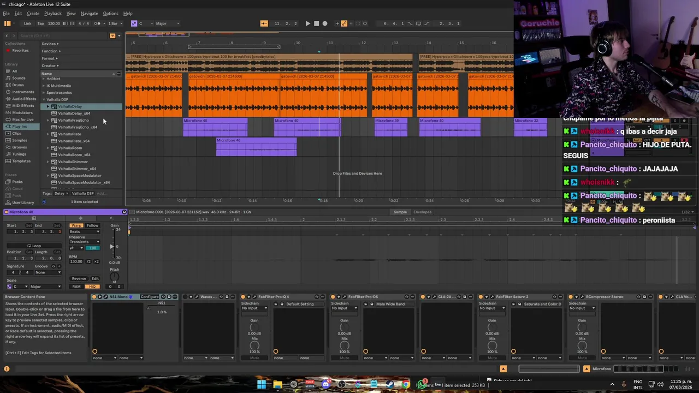The image size is (699, 393).
Task: Open the Beats warp mode dropdown
Action: [84, 231]
